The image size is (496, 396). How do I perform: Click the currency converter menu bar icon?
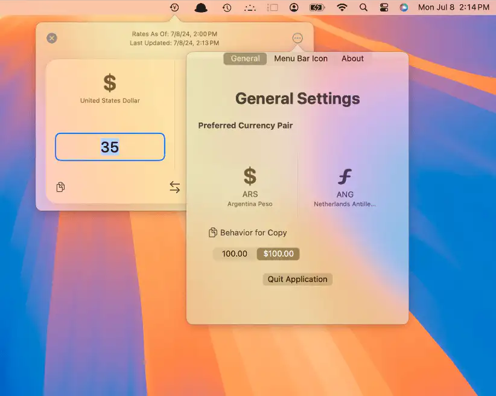pos(175,8)
